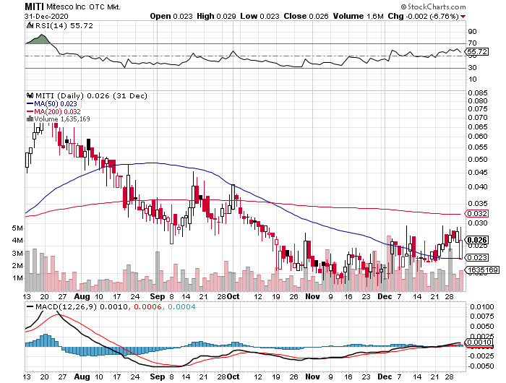This screenshot has height=383, width=506.
Task: Click the Volume 1.6M header value
Action: [359, 16]
